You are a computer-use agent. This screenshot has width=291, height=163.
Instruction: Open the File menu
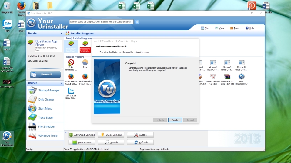point(205,28)
